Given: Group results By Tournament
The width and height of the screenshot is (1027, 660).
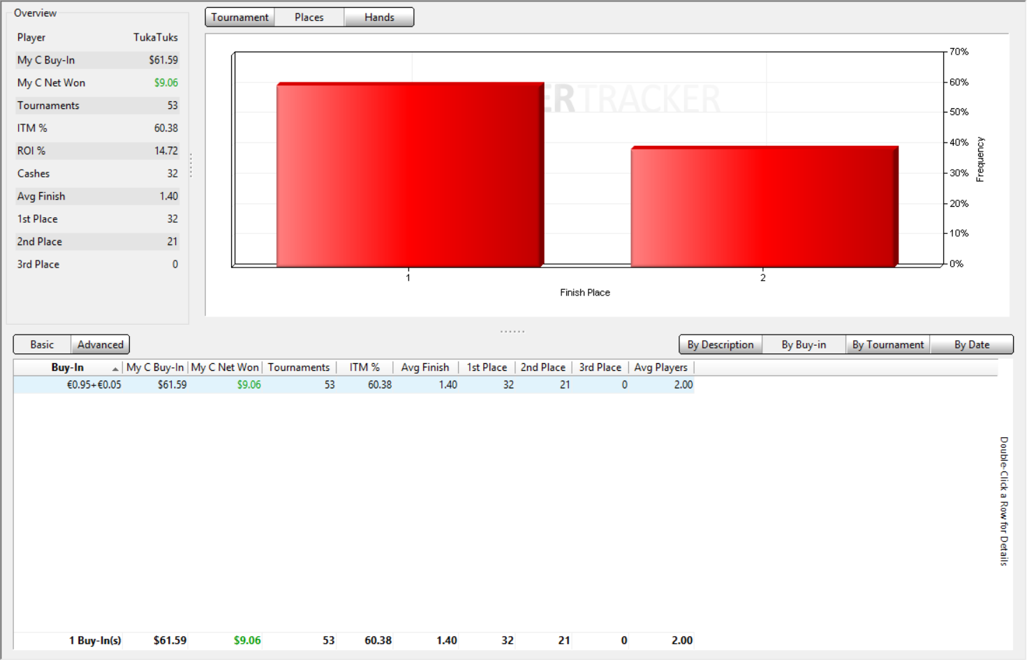Looking at the screenshot, I should point(888,344).
